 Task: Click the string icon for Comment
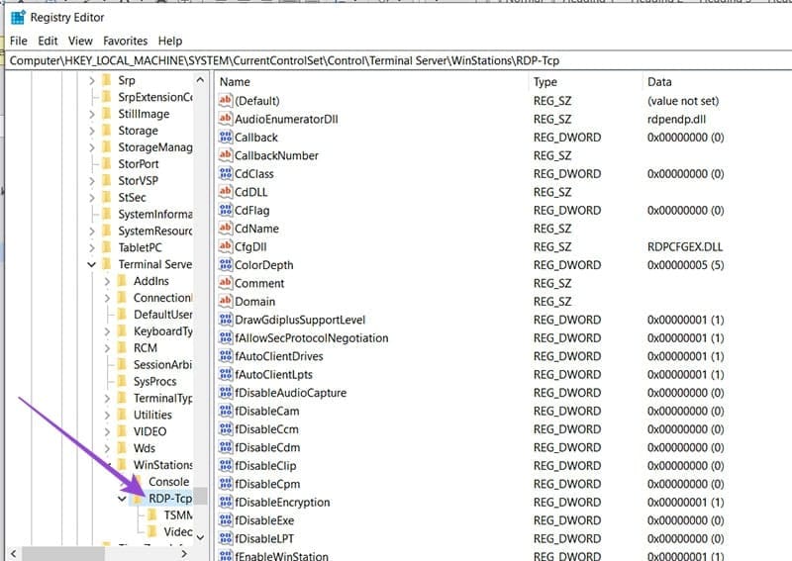click(226, 282)
